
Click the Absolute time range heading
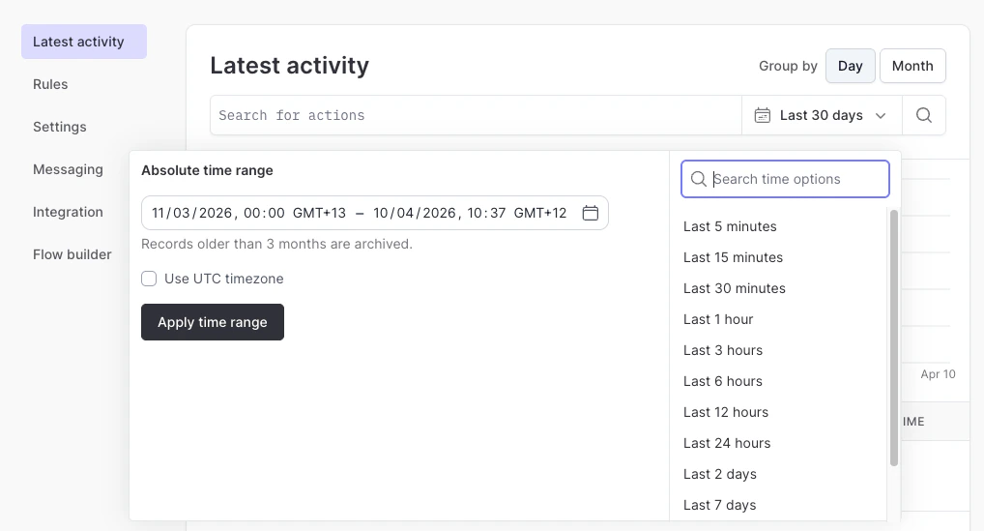click(207, 171)
